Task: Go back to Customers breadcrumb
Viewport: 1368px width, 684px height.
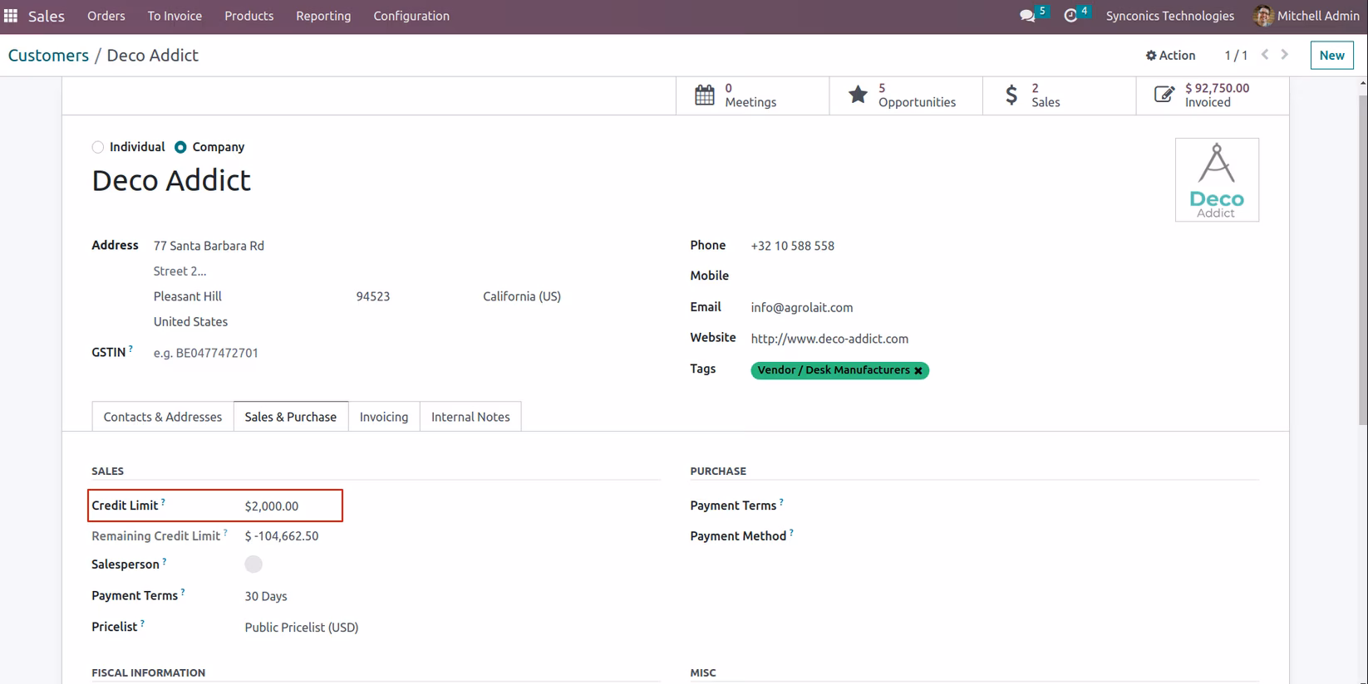Action: (48, 55)
